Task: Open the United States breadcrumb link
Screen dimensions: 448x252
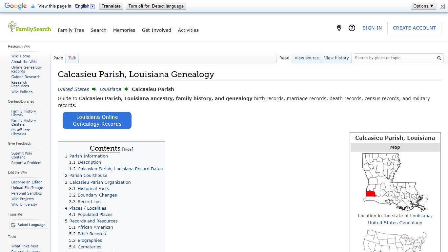Action: [x=73, y=89]
